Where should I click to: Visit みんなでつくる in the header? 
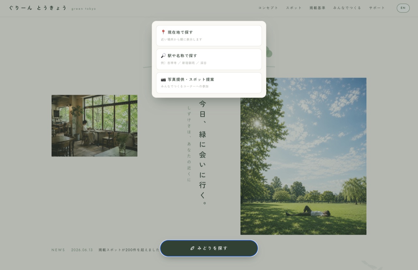click(347, 8)
